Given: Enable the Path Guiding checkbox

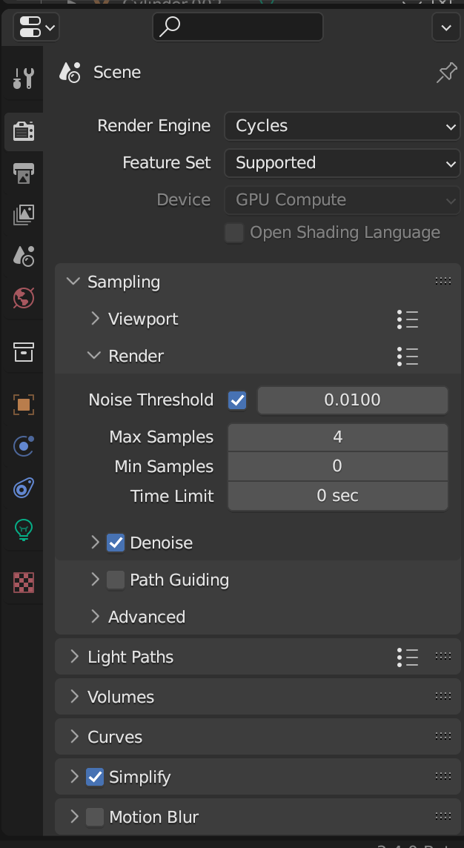Looking at the screenshot, I should (x=115, y=580).
